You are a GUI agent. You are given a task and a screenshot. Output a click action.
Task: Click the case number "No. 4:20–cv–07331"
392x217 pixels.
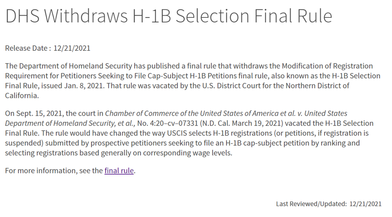coord(168,123)
